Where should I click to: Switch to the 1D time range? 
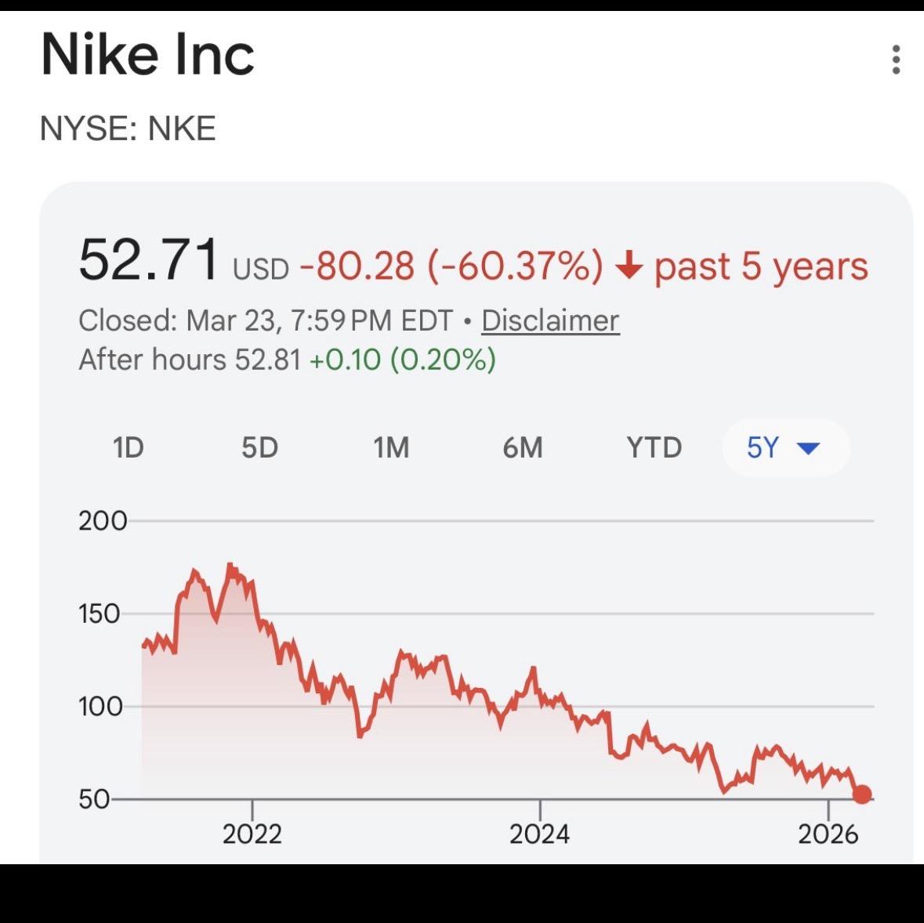(x=129, y=448)
